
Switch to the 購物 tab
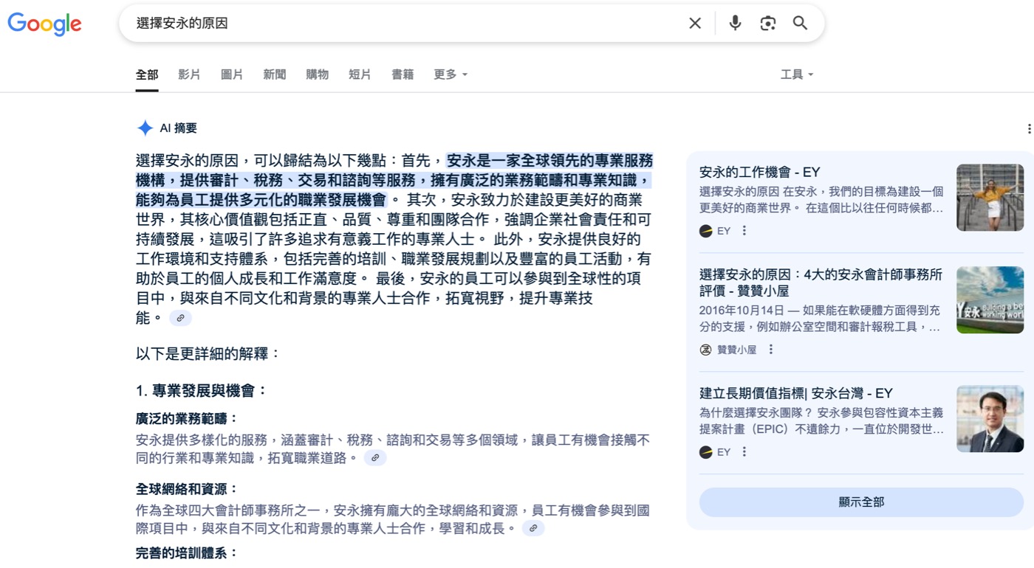[318, 75]
